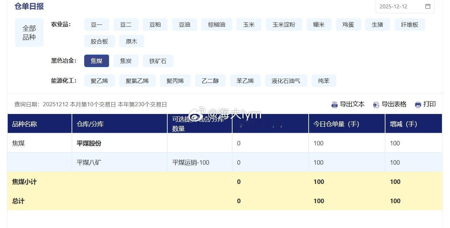Select 液化石油气 in the energy chemicals row
450x228 pixels.
click(286, 80)
